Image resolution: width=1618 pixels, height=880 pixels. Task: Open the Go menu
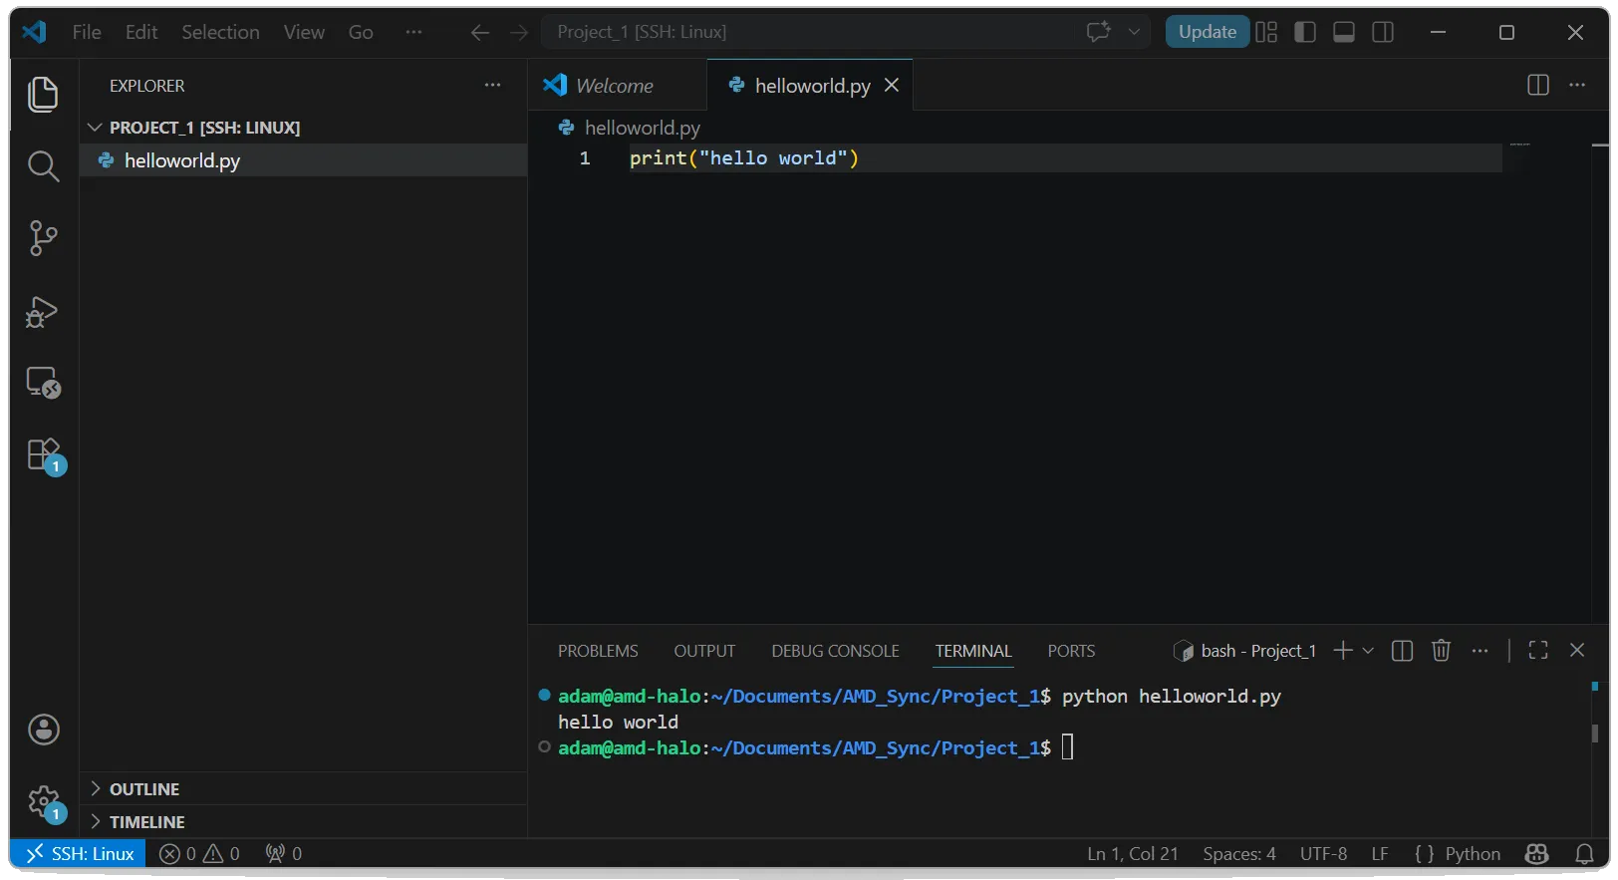point(361,32)
